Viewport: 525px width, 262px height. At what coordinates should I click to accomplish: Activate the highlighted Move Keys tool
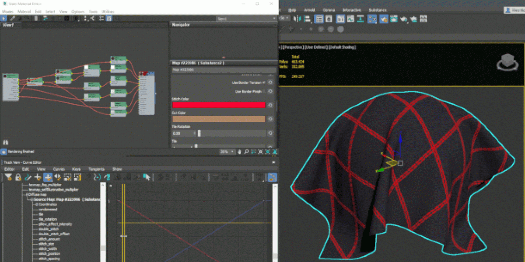tap(48, 177)
